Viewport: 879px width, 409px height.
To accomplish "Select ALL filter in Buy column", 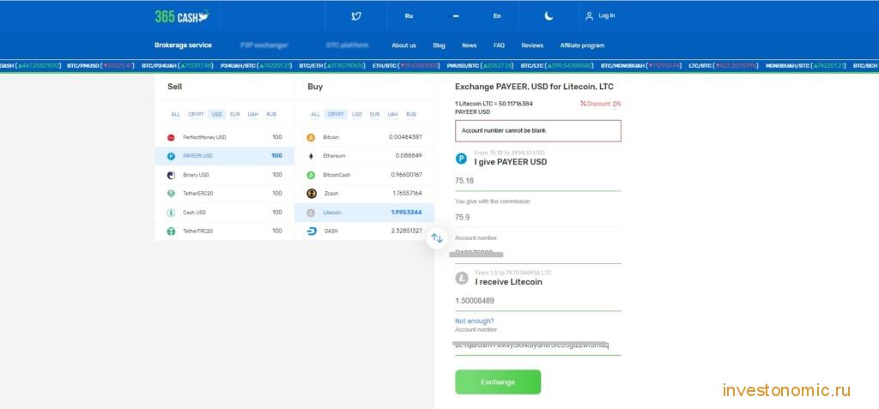I will (316, 114).
